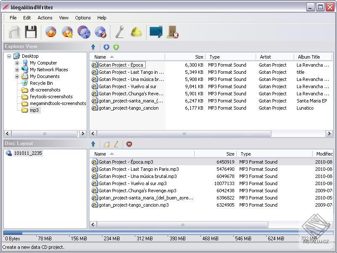Collapse the Desktop tree node
Image resolution: width=337 pixels, height=253 pixels.
(9, 56)
